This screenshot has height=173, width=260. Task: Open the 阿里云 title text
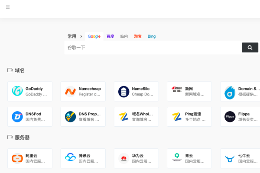[31, 156]
